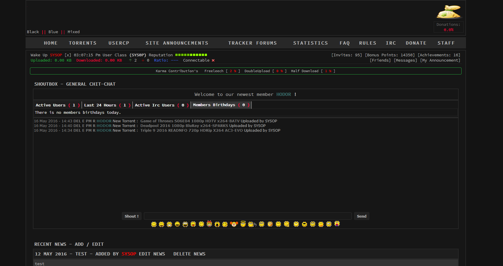Viewport: 503px width, 266px height.
Task: Switch to the Mixed theme
Action: (74, 32)
